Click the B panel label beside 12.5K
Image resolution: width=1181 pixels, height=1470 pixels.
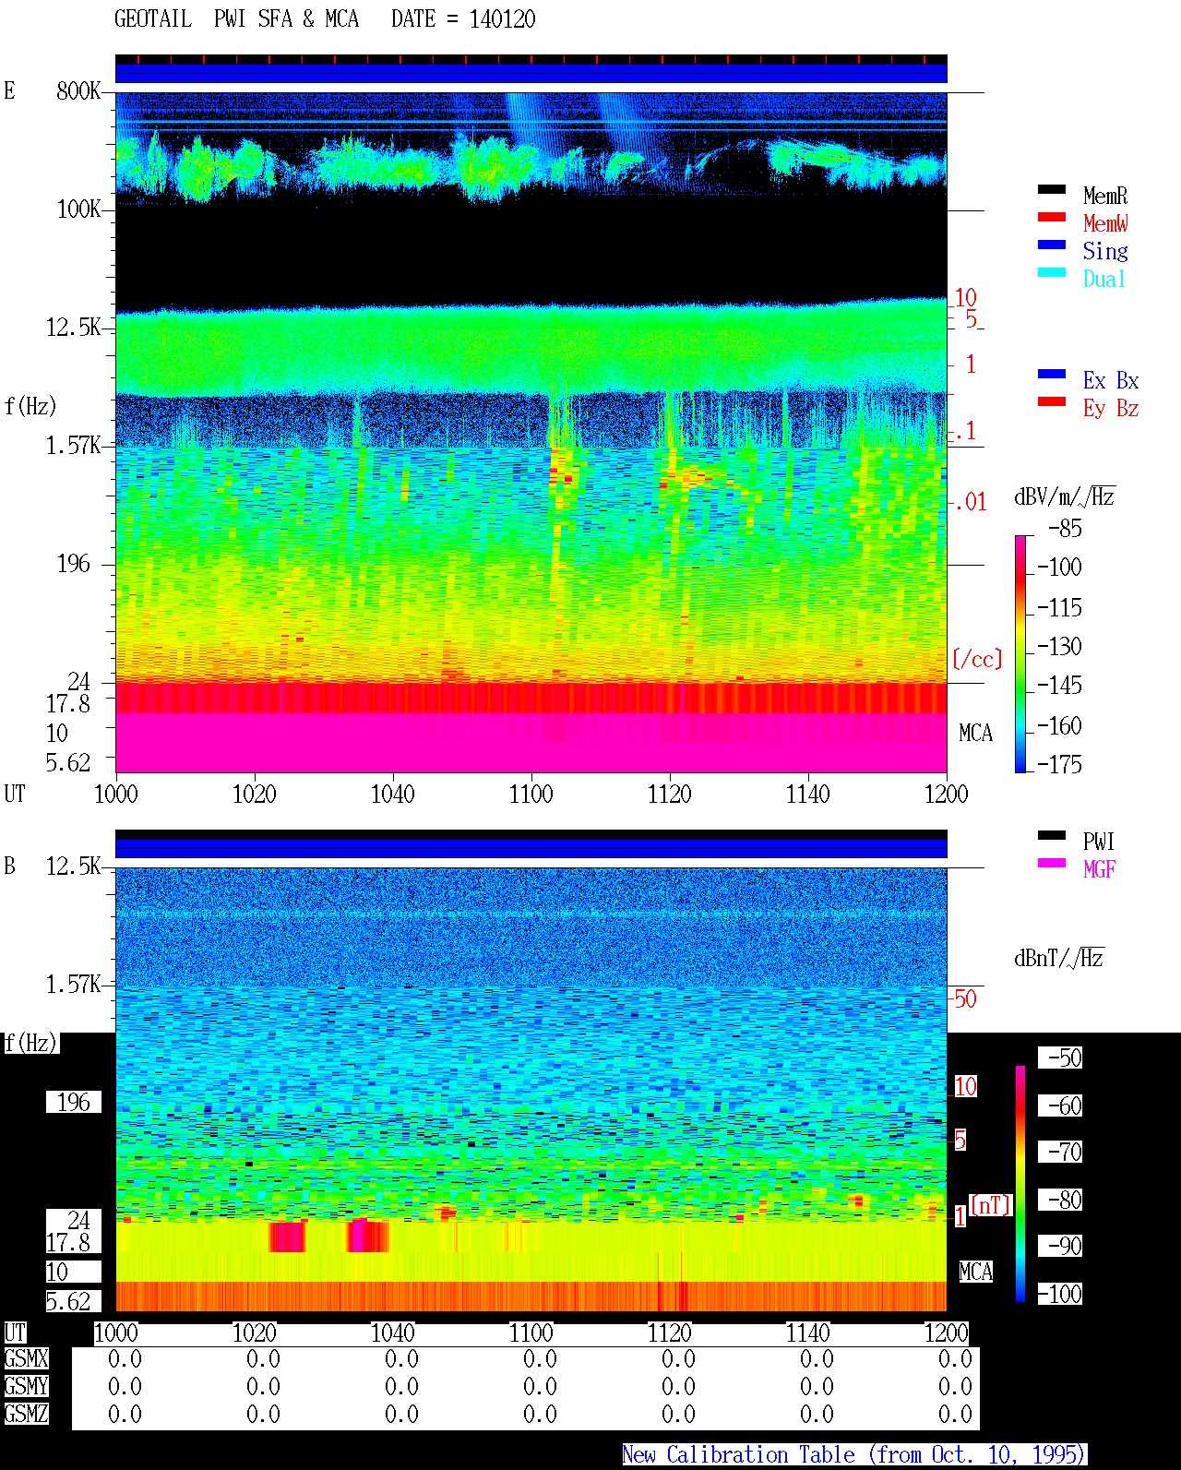10,866
